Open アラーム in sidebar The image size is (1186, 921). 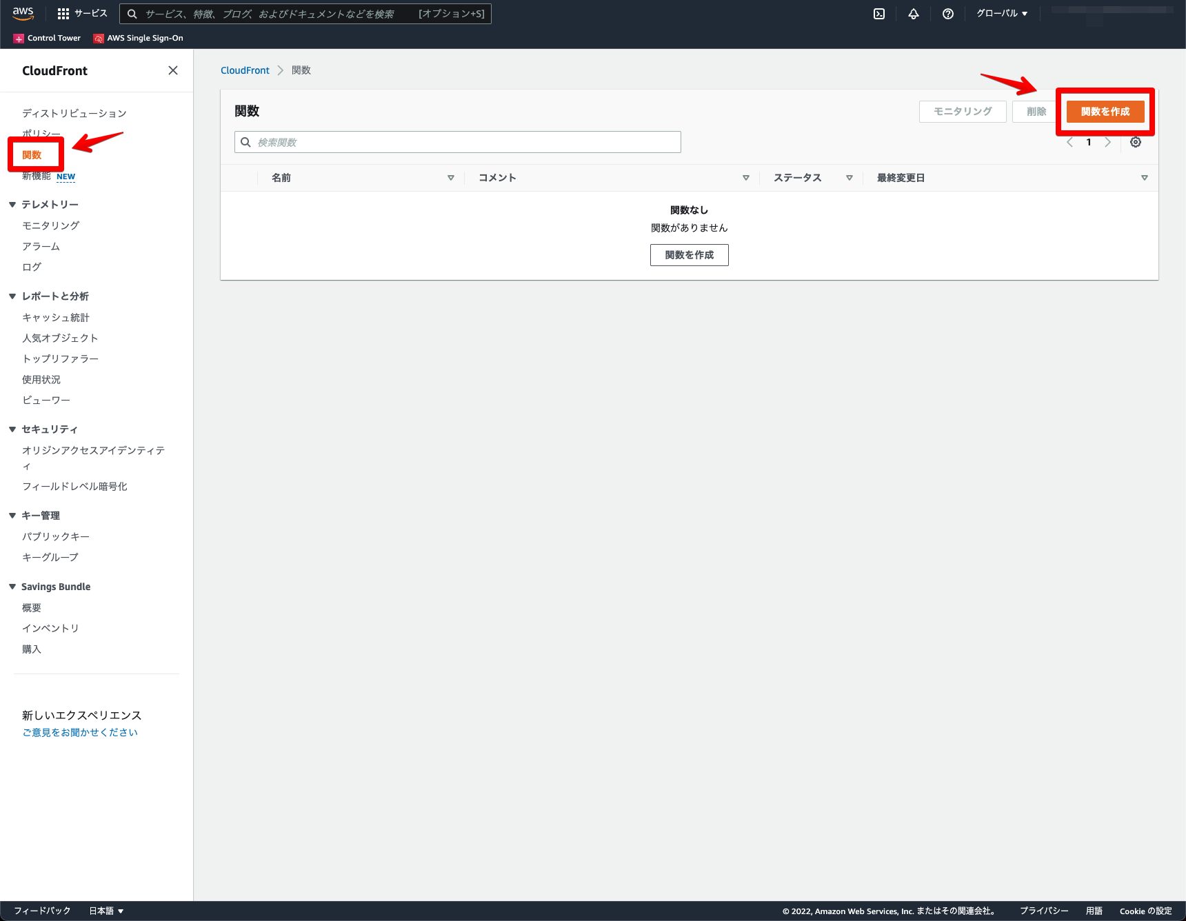tap(41, 246)
